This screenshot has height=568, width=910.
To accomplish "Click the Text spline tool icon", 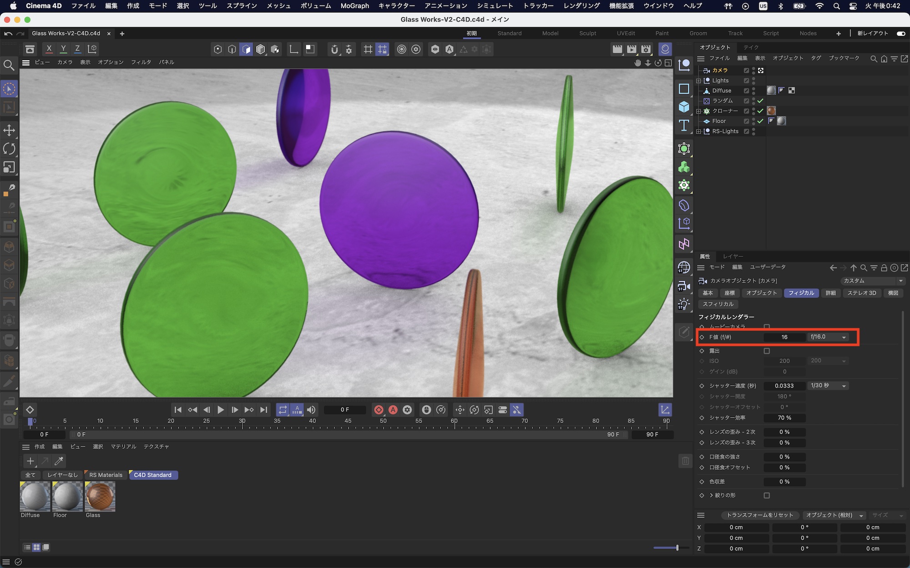I will click(x=684, y=125).
